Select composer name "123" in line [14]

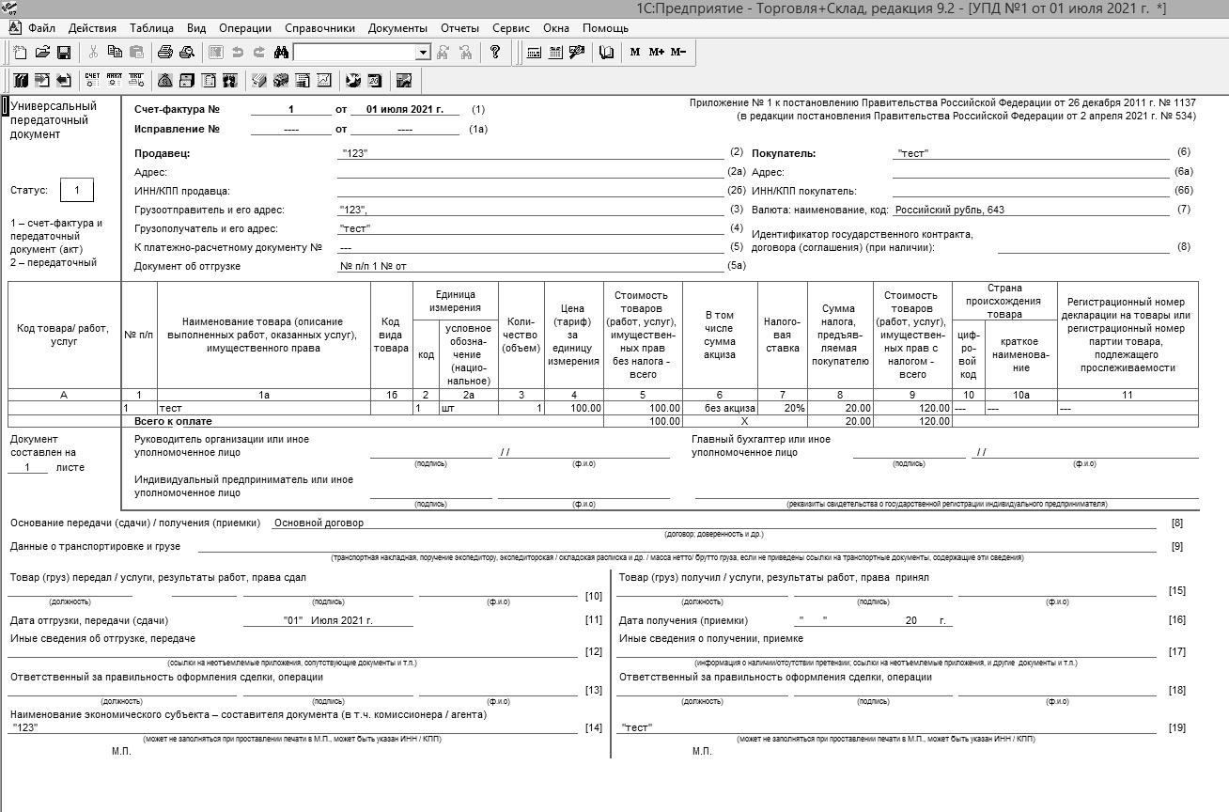293,727
